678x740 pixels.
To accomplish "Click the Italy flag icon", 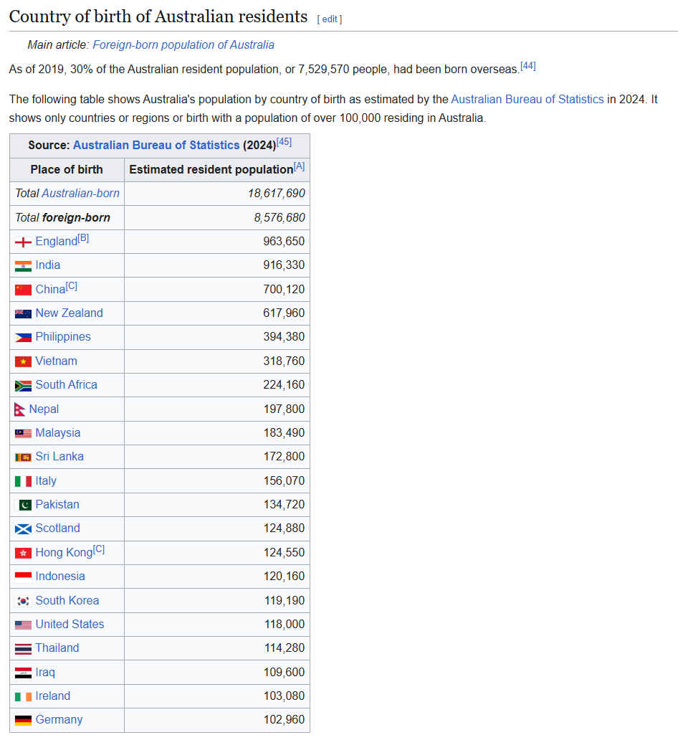I will coord(23,481).
